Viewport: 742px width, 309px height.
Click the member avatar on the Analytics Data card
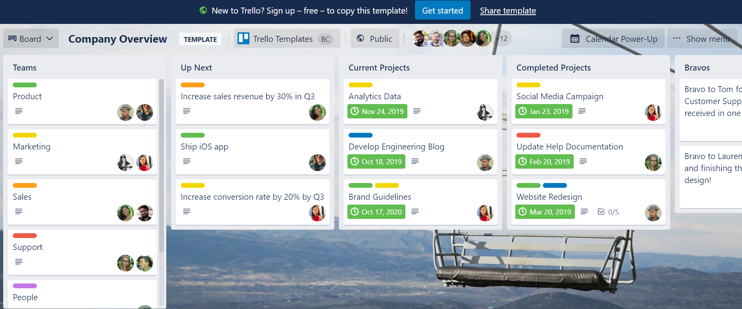click(485, 112)
